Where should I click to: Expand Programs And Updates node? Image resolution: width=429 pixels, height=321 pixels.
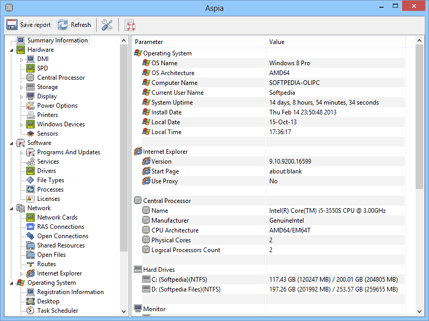click(x=21, y=153)
